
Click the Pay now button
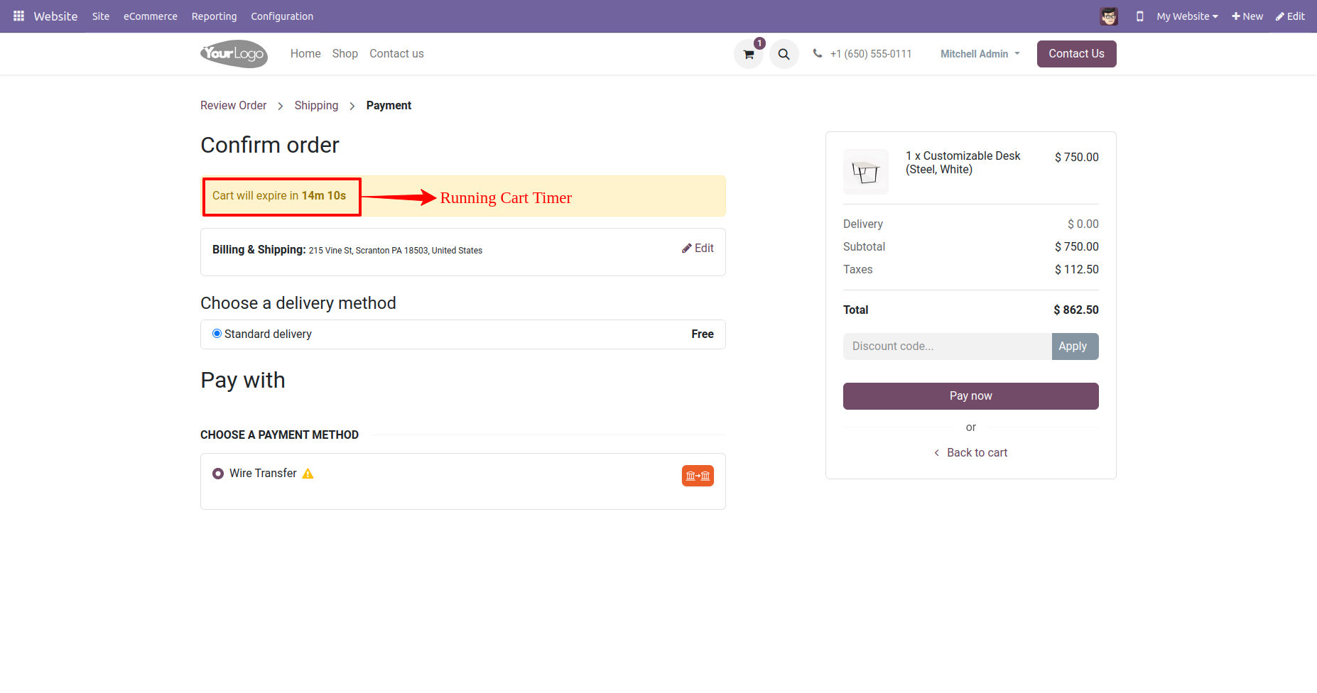(970, 396)
